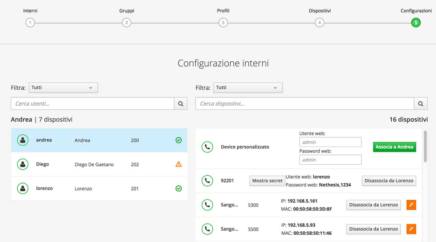The height and width of the screenshot is (242, 436).
Task: Click the Utente web input field
Action: click(330, 142)
